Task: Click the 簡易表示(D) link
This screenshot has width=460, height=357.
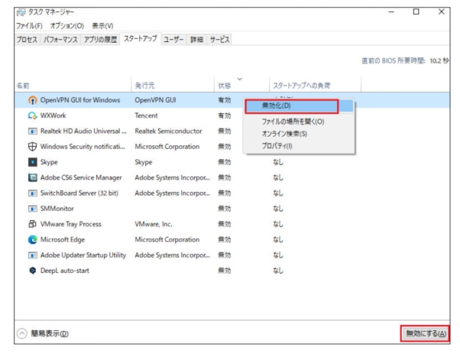Action: (x=50, y=333)
